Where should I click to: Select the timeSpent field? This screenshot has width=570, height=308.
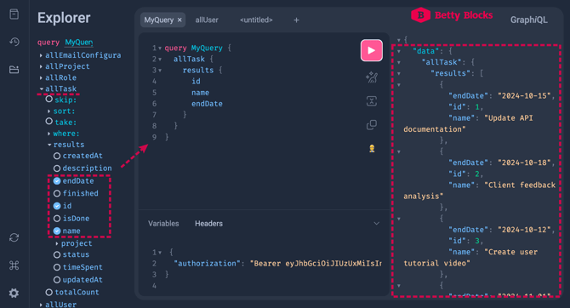tap(57, 267)
